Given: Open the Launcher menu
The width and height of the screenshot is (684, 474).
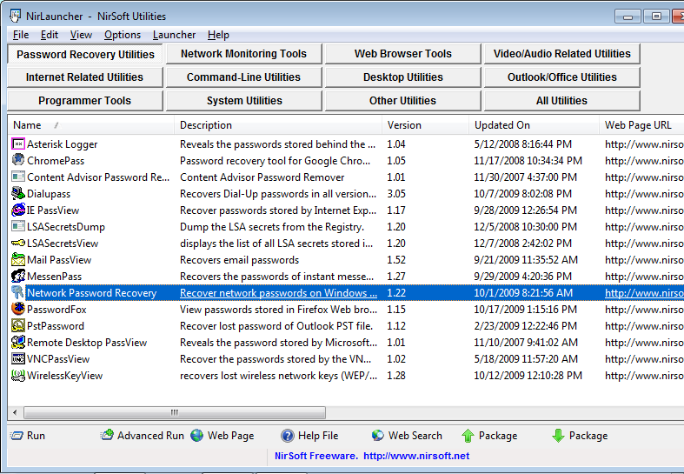Looking at the screenshot, I should [x=174, y=35].
